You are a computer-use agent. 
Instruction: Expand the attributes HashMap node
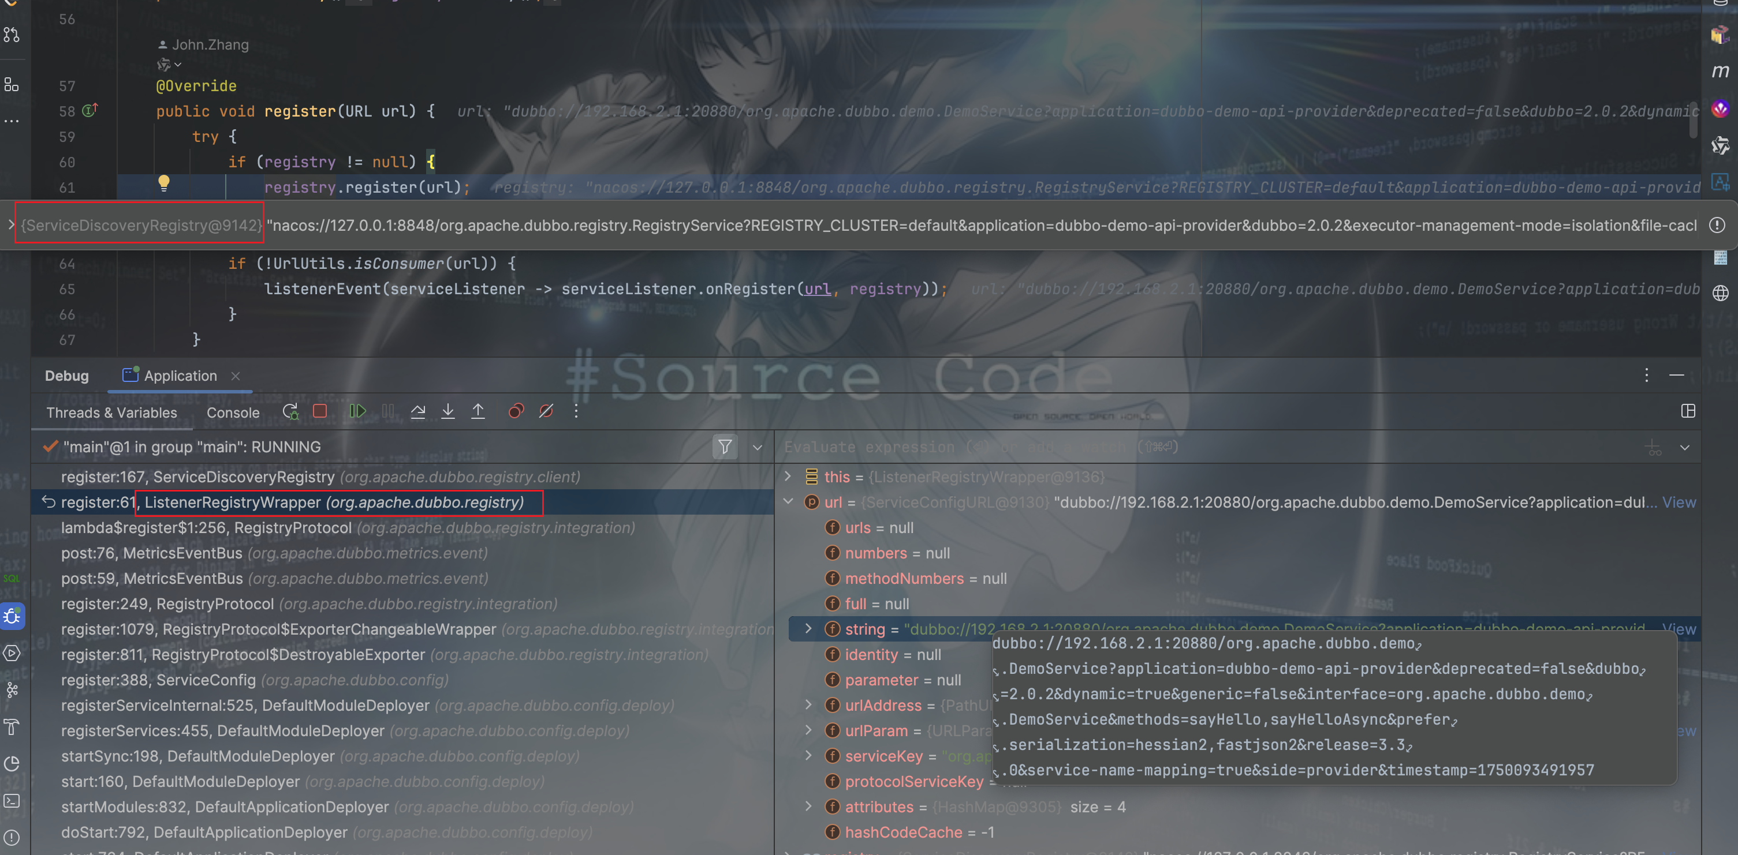tap(808, 807)
